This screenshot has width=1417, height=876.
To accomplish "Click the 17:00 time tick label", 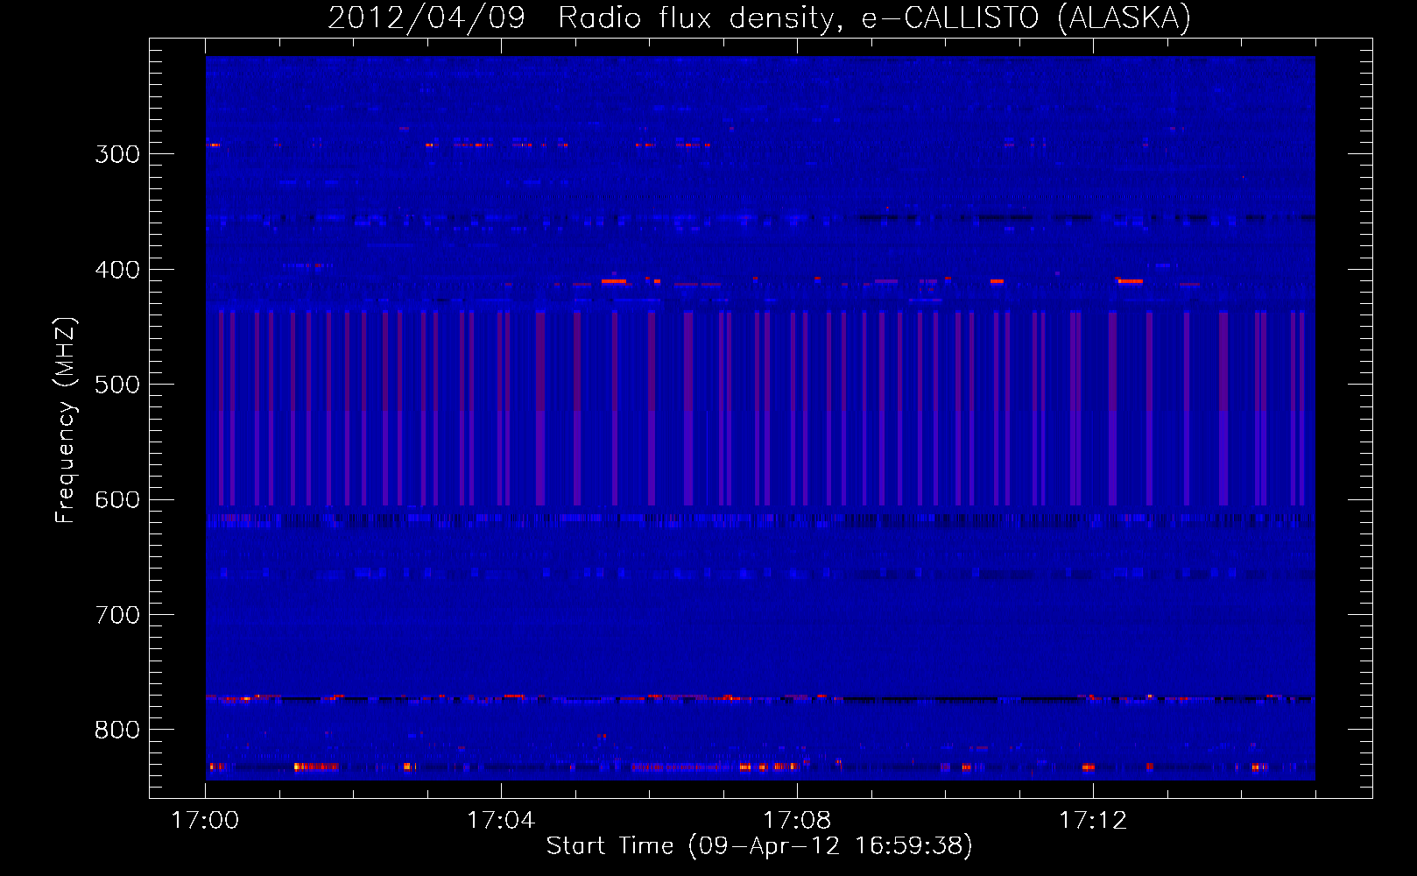I will (205, 821).
